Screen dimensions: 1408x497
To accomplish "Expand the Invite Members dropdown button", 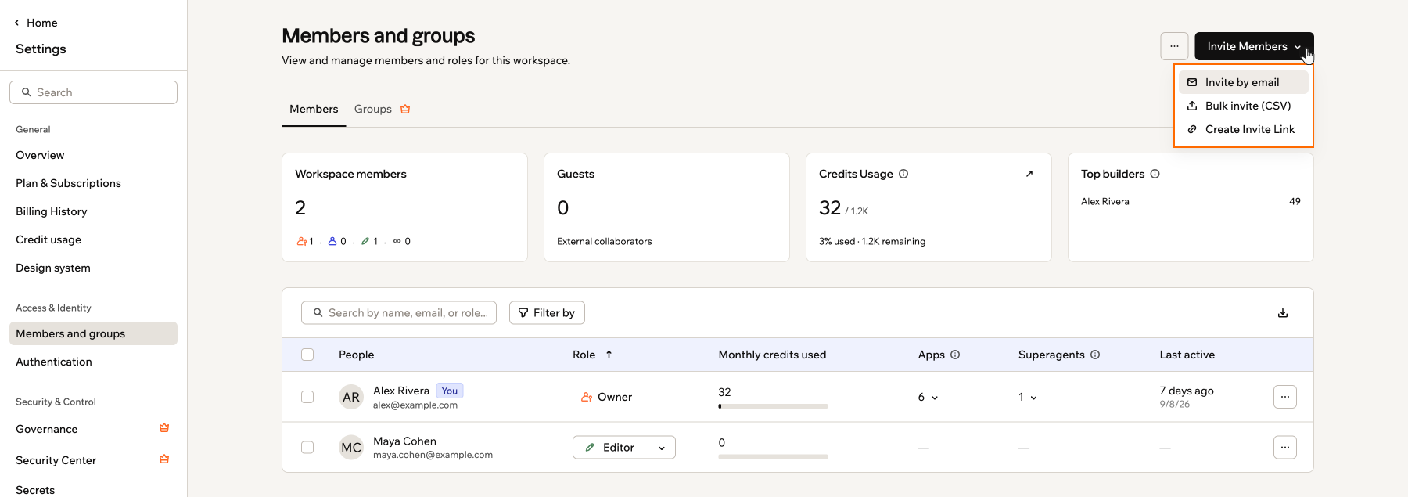I will pos(1254,46).
